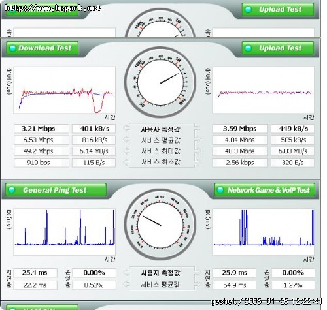Image resolution: width=327 pixels, height=310 pixels.
Task: Click the 사용자 측정값 label in speed section
Action: (161, 129)
